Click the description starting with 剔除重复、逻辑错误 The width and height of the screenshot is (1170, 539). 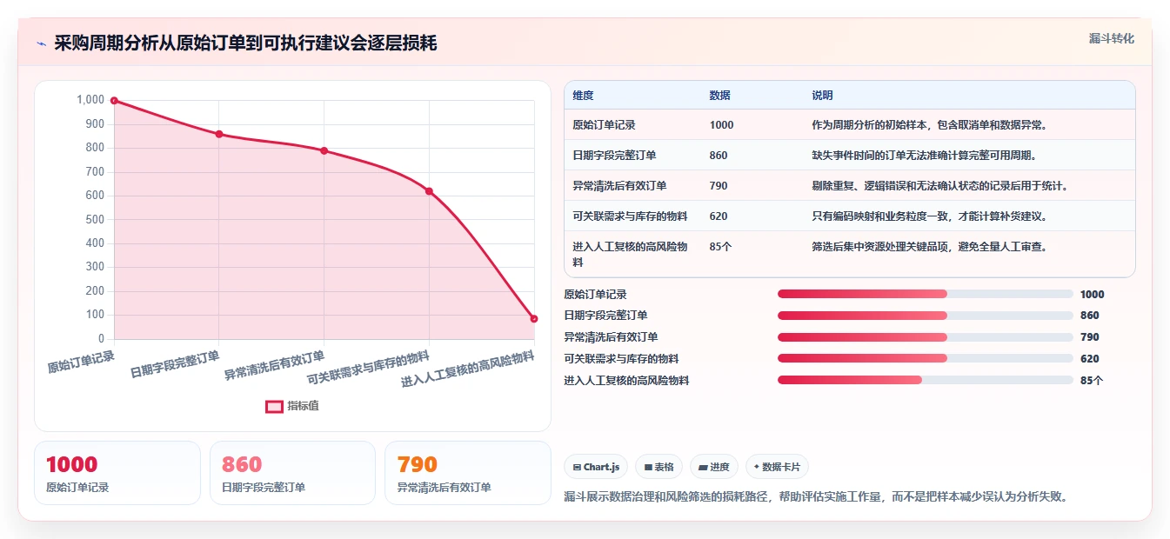click(940, 186)
